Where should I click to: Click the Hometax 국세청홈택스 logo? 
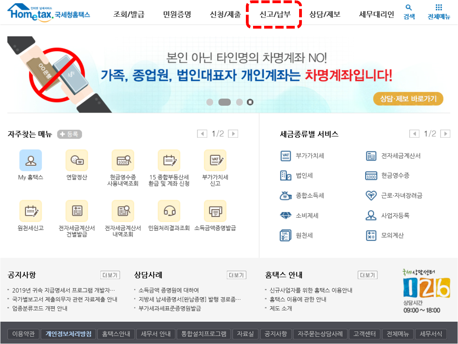[x=49, y=12]
